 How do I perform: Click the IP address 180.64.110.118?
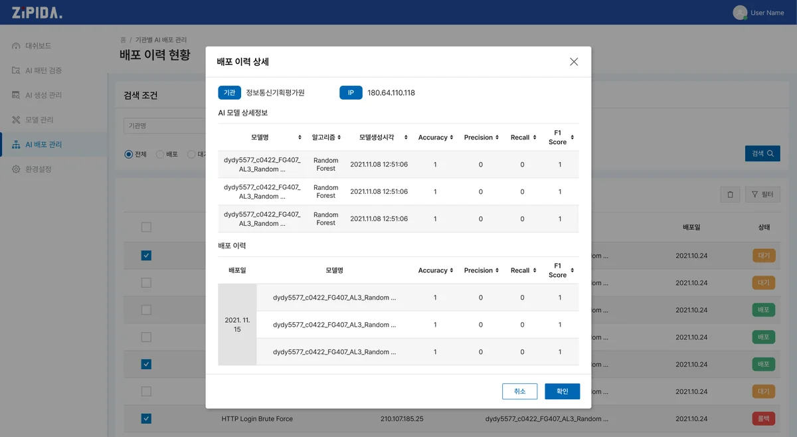[x=391, y=93]
